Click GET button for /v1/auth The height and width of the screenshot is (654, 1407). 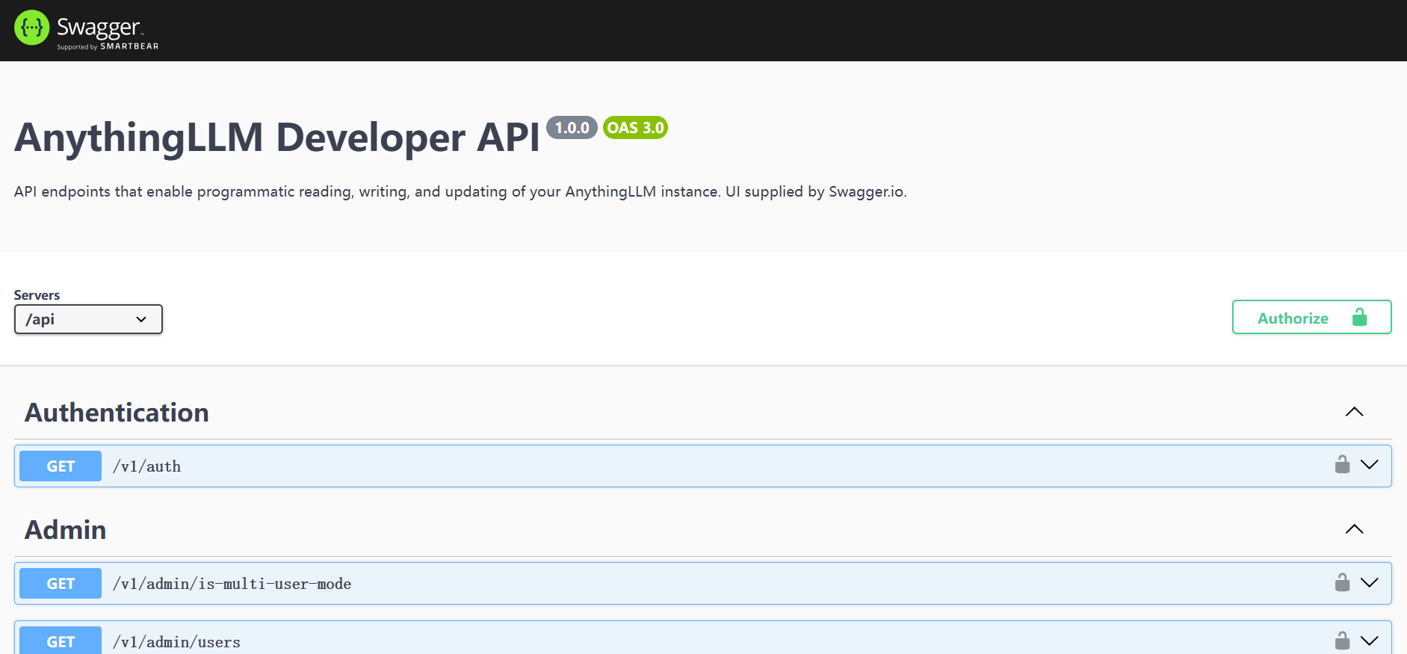(61, 466)
